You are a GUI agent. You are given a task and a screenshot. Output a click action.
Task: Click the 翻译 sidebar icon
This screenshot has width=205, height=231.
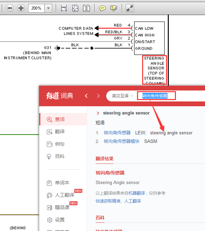click(x=50, y=132)
